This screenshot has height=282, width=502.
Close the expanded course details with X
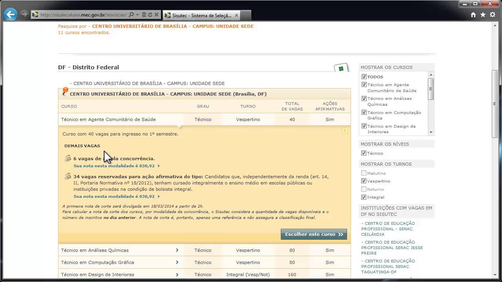344,131
